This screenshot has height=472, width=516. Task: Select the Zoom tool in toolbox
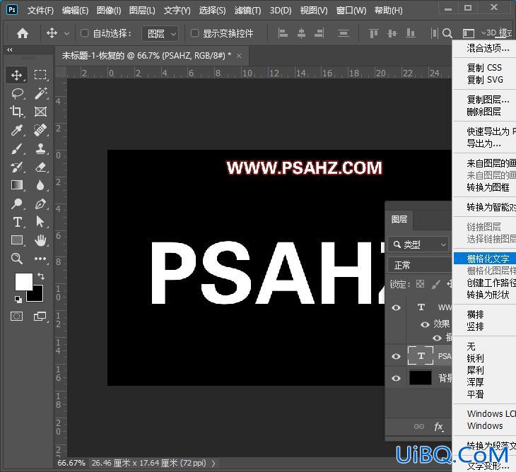[x=16, y=259]
